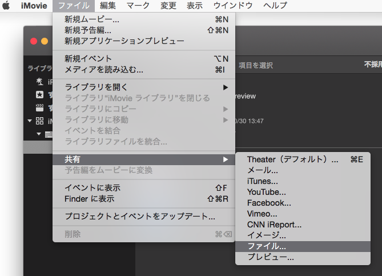Create a 新規イベント
Screen dimensions: 382x276
click(x=144, y=59)
